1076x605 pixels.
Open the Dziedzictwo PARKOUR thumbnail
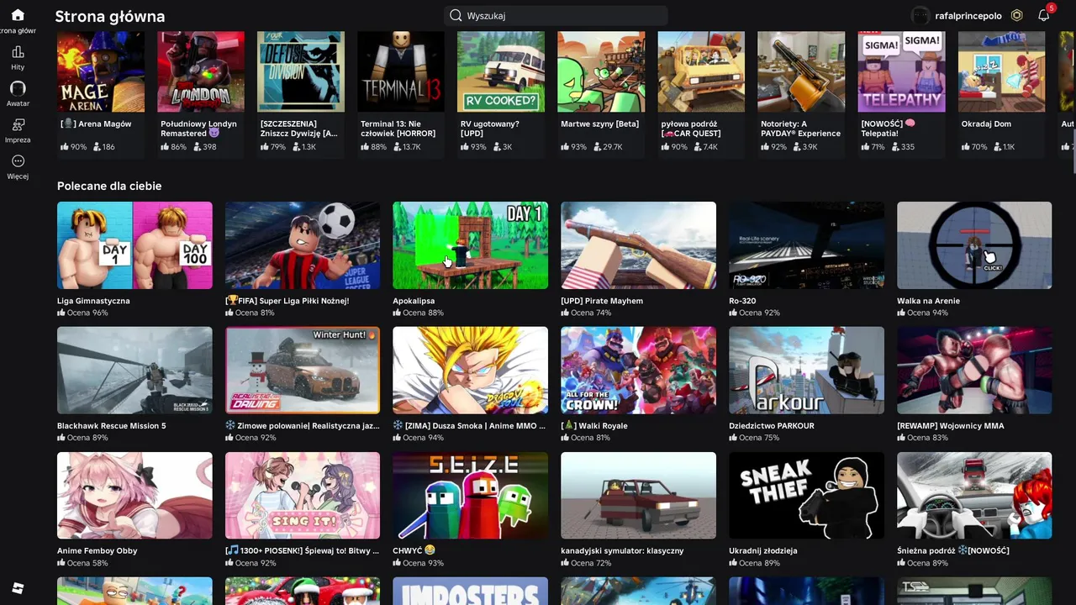click(x=806, y=371)
